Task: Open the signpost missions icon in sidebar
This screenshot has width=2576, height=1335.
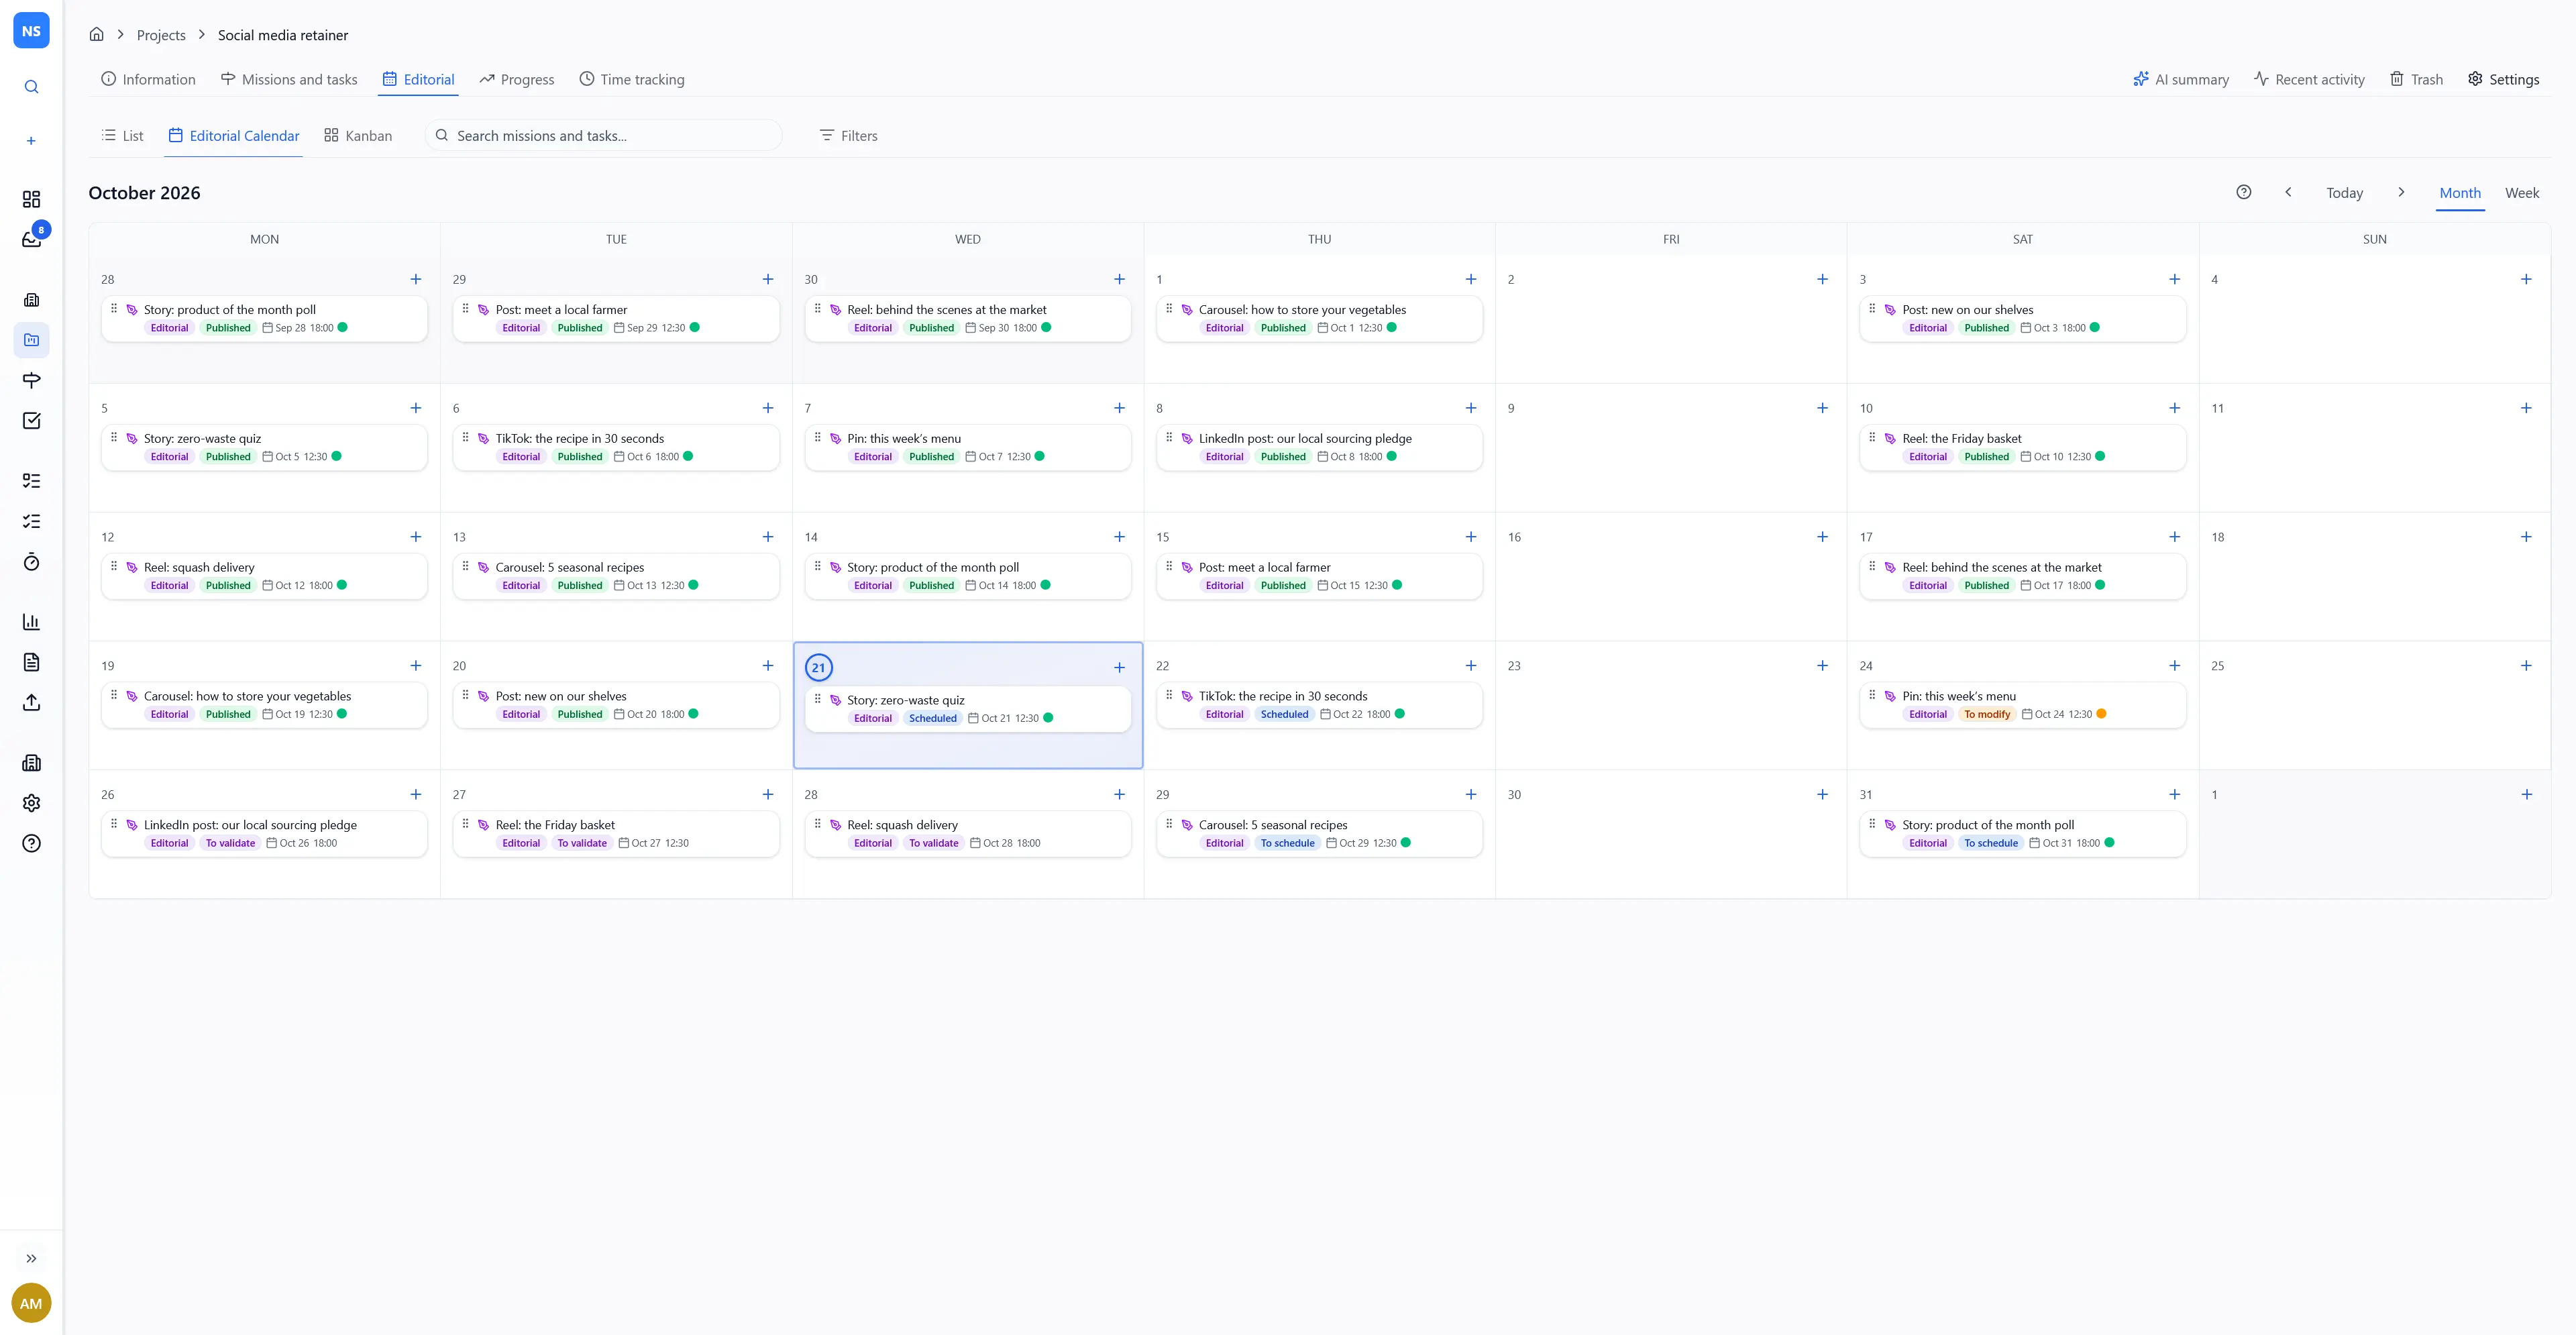Action: click(x=31, y=380)
